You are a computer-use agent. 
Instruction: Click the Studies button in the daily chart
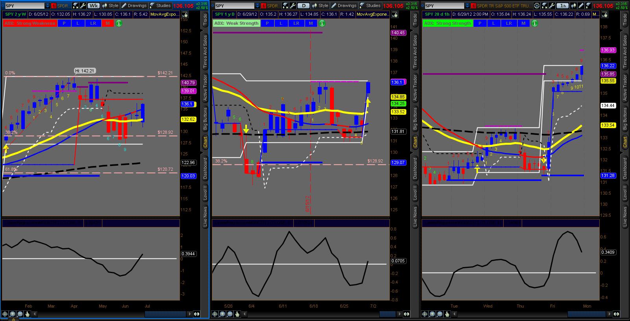[370, 6]
